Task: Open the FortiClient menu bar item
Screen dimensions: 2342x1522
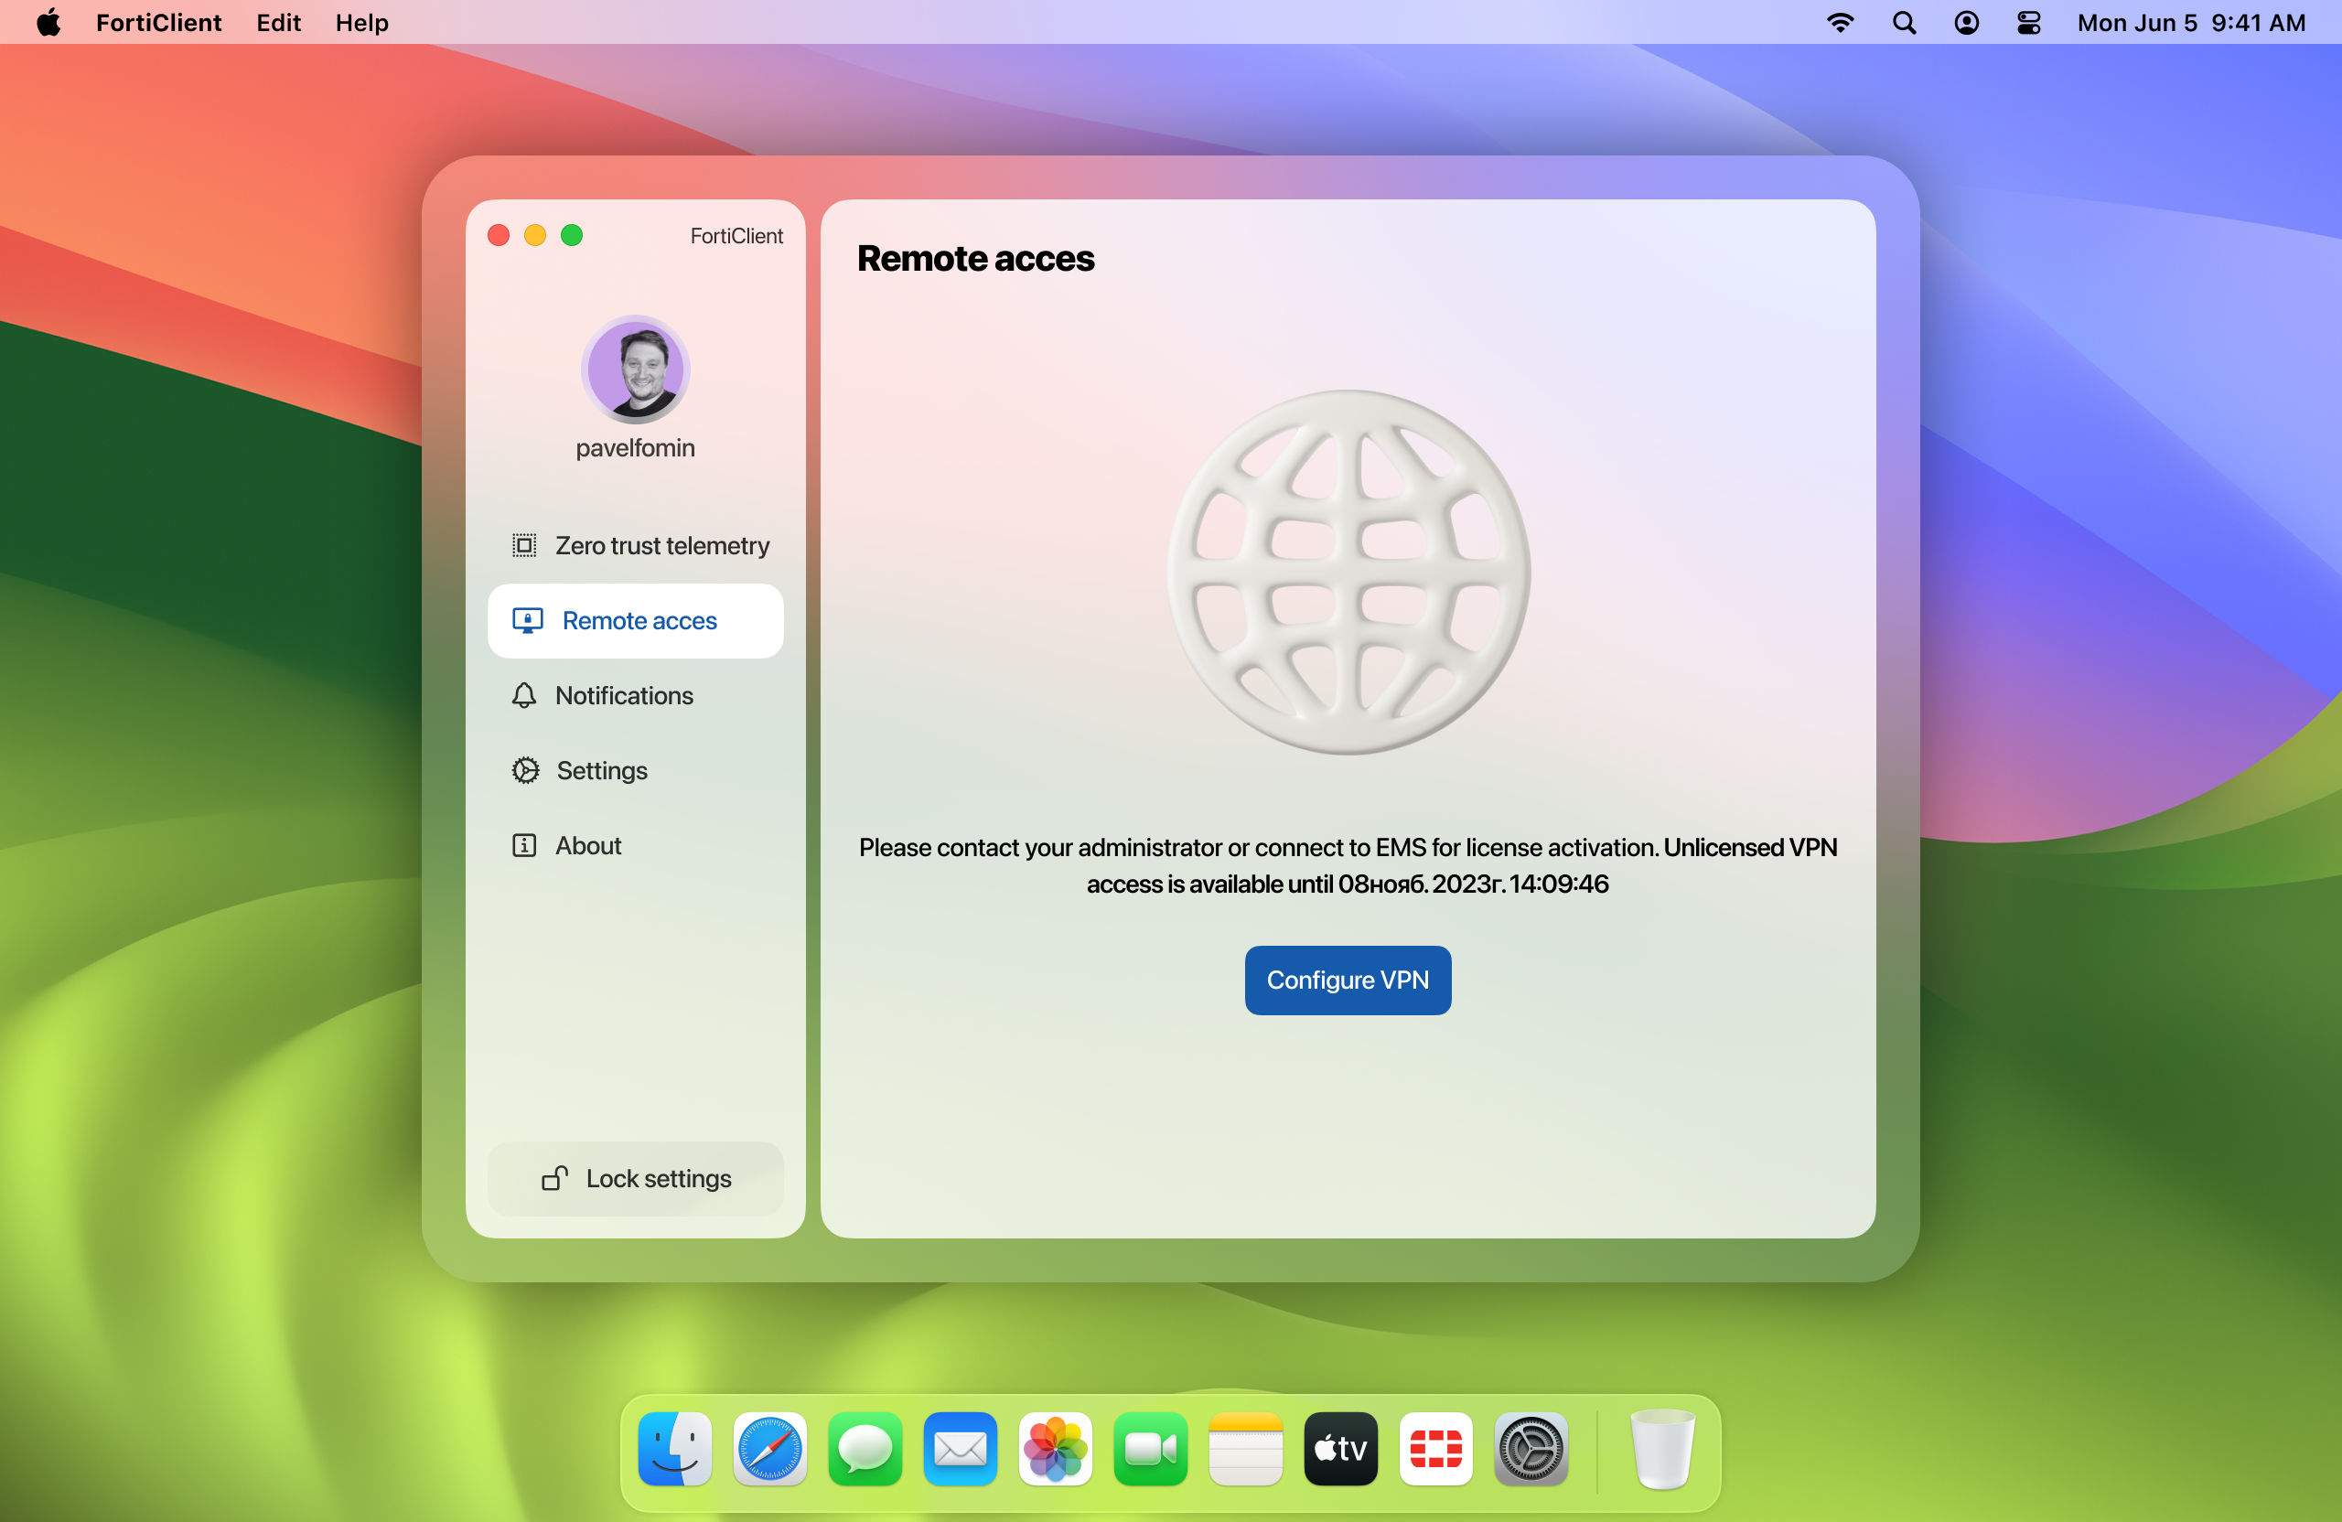Action: coord(158,22)
